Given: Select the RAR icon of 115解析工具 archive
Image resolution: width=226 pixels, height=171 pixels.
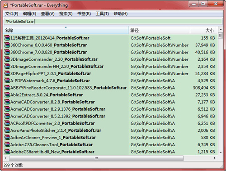Looking at the screenshot, I should coord(7,38).
